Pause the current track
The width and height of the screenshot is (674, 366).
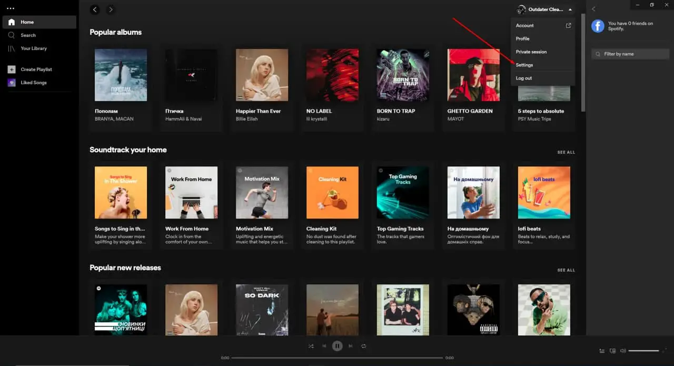[337, 346]
